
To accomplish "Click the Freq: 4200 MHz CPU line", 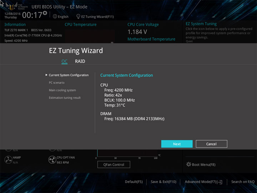I will pos(119,90).
